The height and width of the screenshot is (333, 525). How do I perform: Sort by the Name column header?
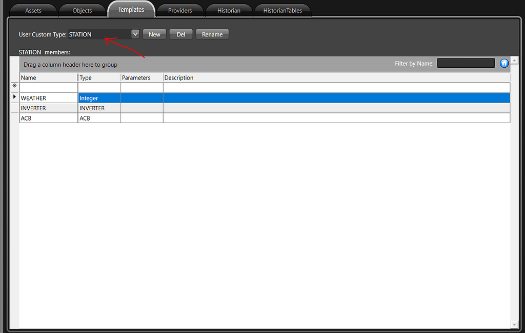click(48, 77)
